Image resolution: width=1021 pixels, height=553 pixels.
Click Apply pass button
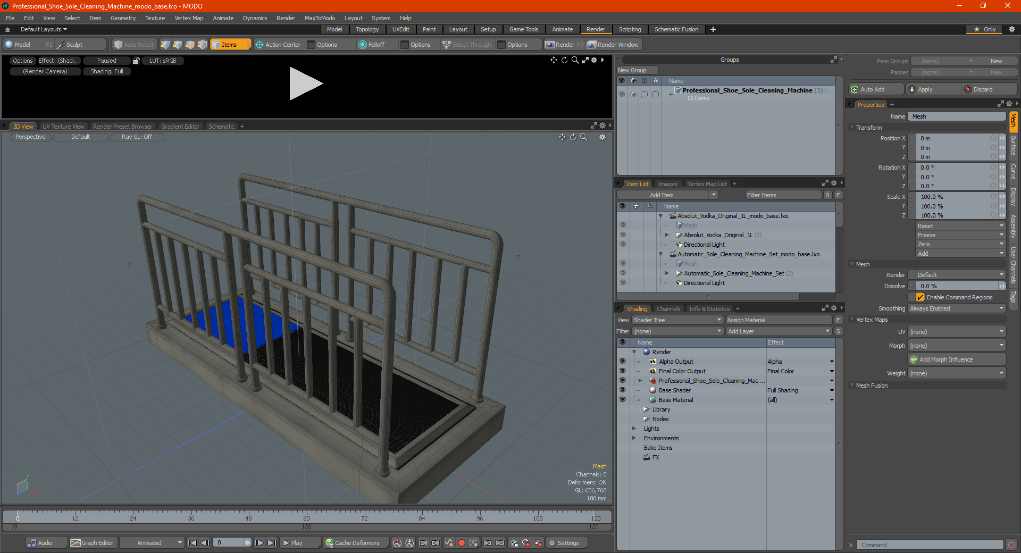click(x=934, y=89)
